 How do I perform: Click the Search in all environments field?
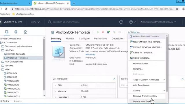pos(66,22)
